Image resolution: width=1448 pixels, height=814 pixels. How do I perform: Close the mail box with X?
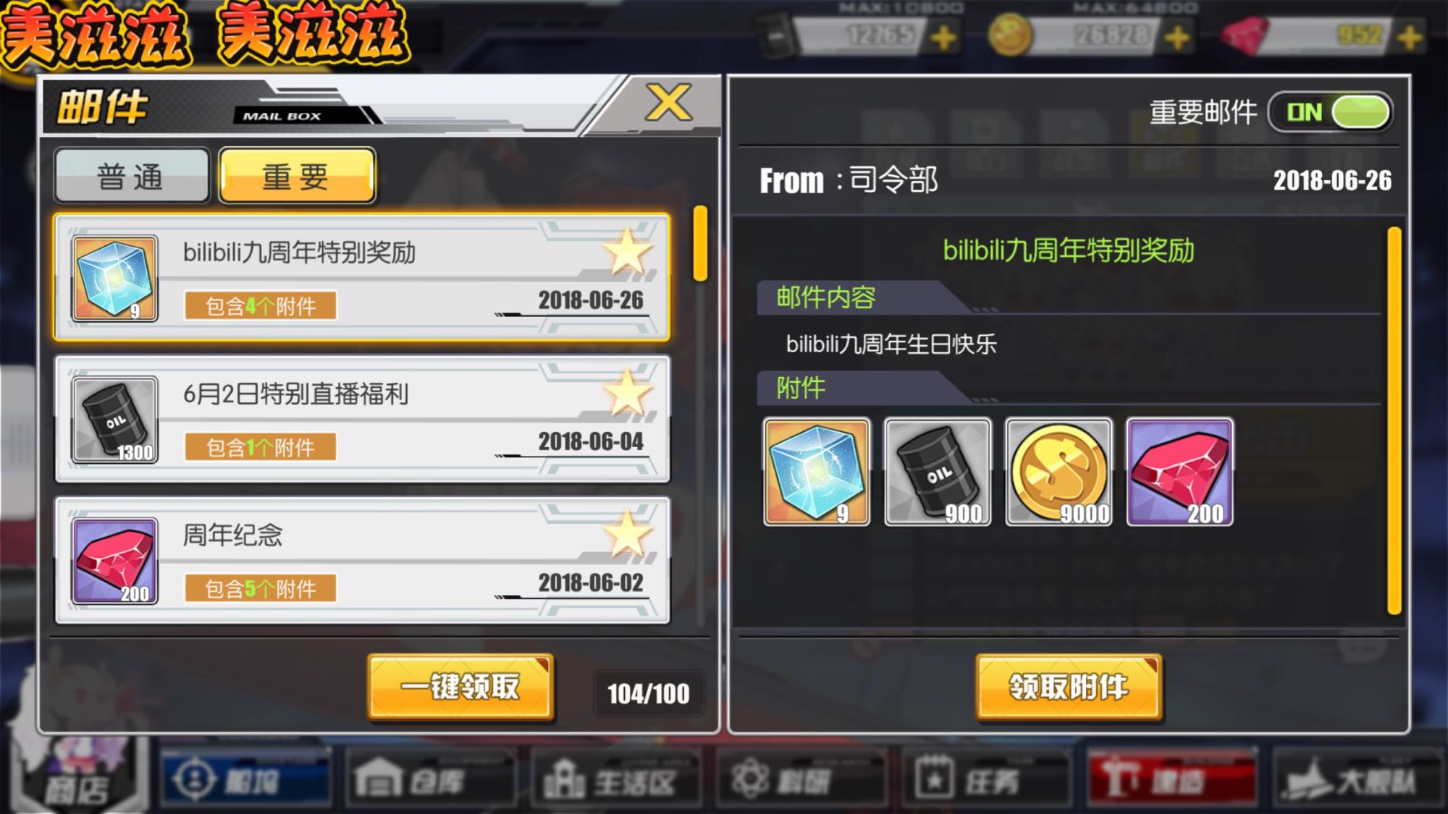(668, 102)
